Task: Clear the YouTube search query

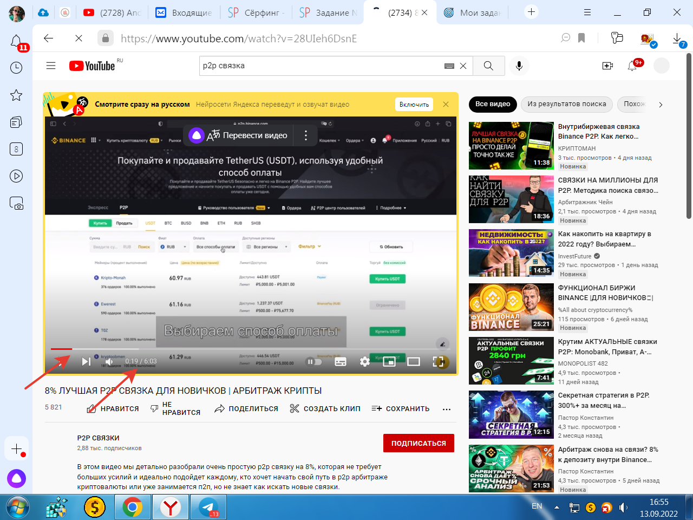Action: point(463,66)
